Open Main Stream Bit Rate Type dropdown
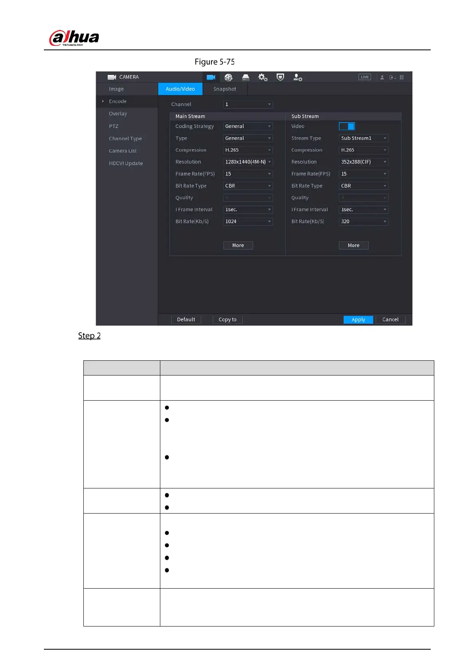Screen dimensions: 475x672 coord(248,186)
